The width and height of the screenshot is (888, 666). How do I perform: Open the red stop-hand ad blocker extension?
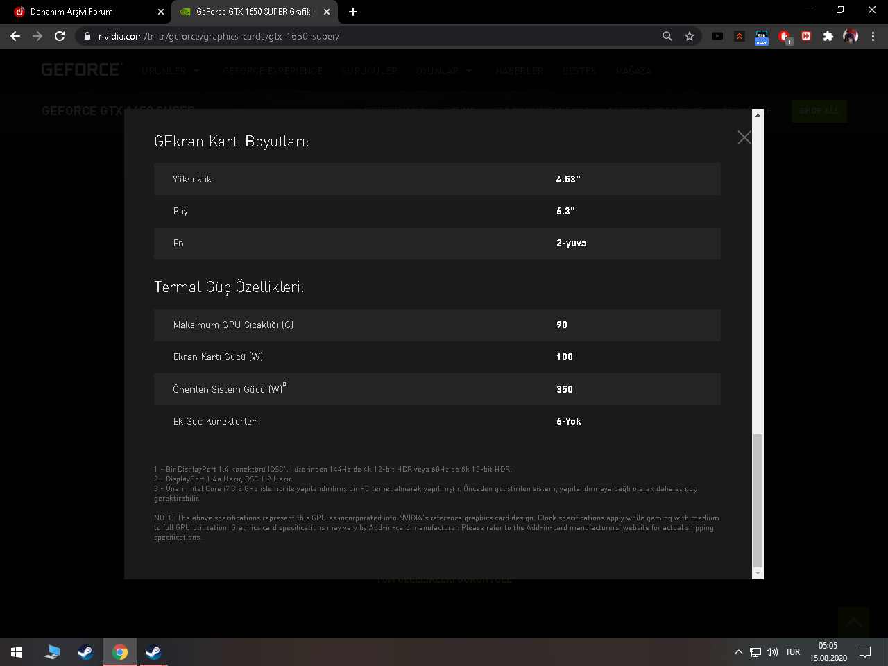[x=785, y=37]
